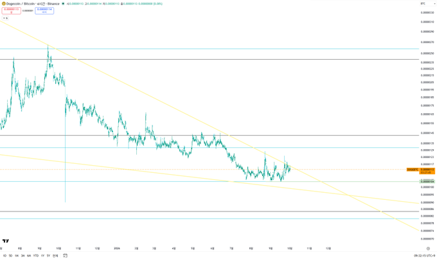The image size is (437, 259).
Task: Click the 0.00000145 price axis value
Action: (427, 133)
